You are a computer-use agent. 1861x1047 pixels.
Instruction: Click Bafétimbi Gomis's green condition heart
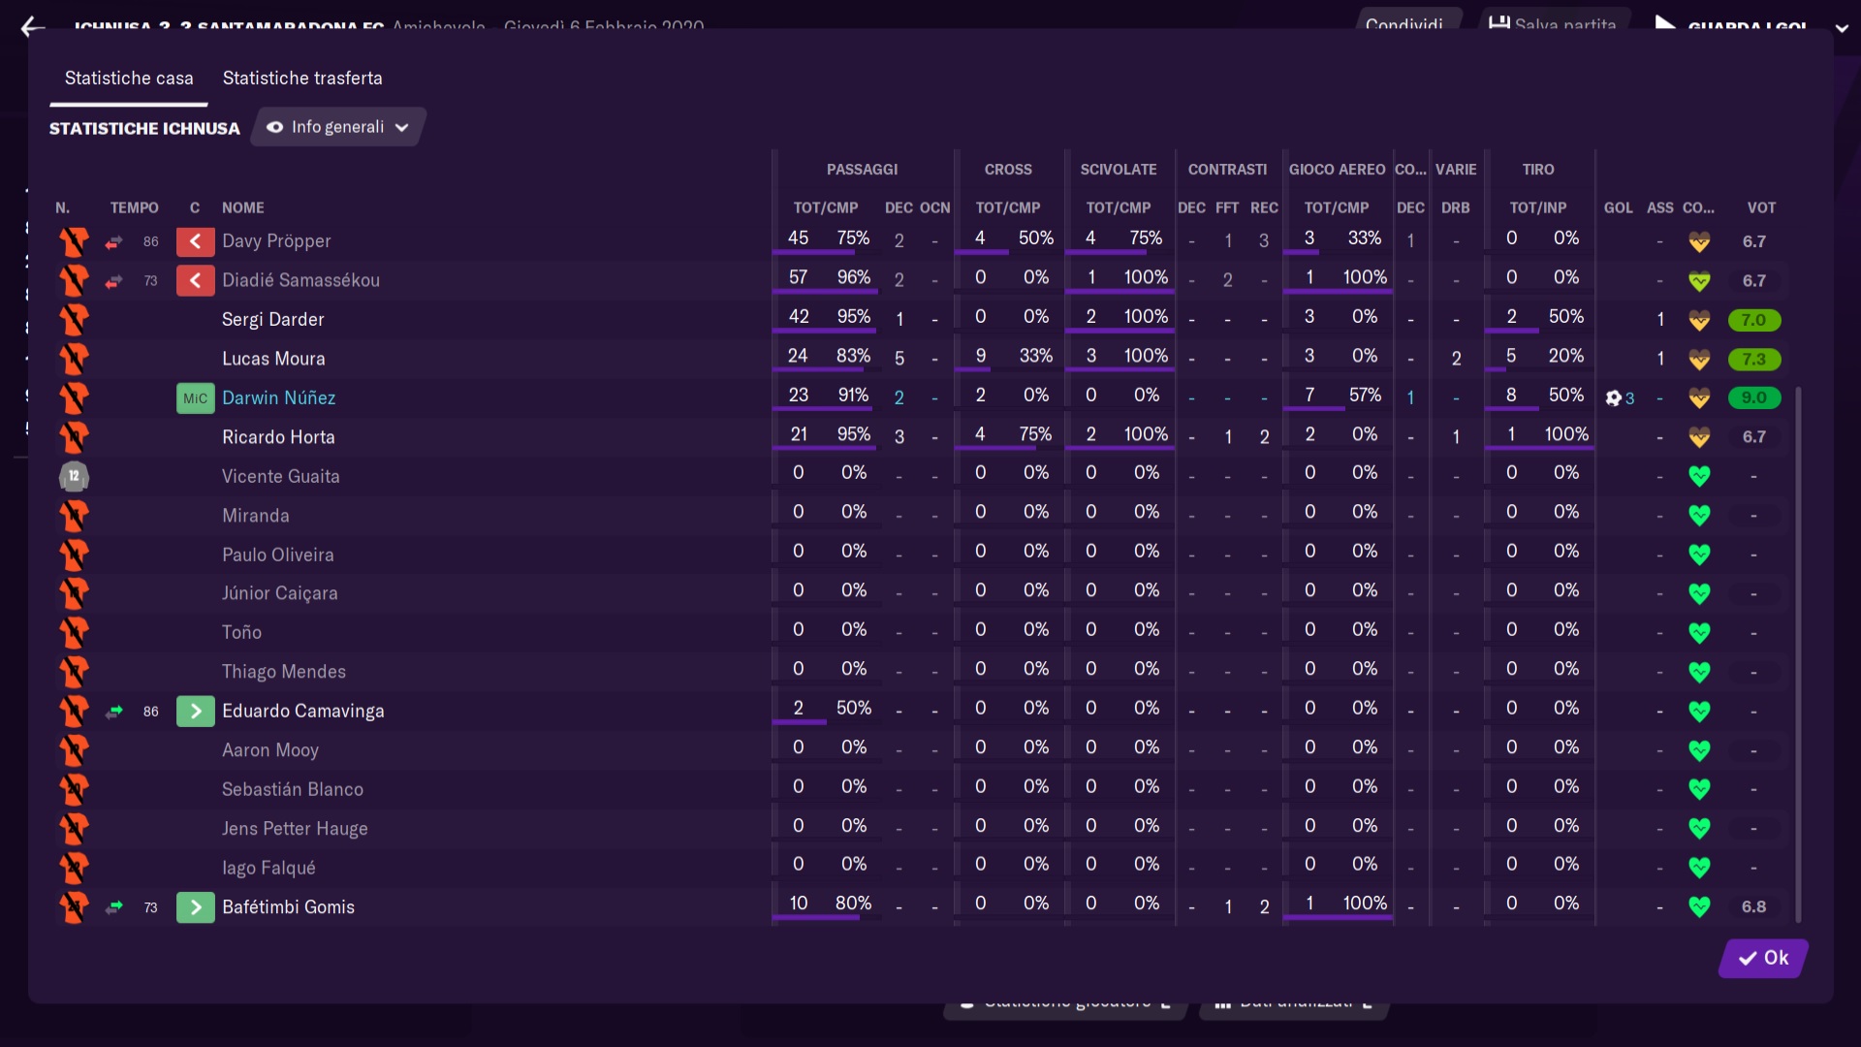click(1699, 907)
